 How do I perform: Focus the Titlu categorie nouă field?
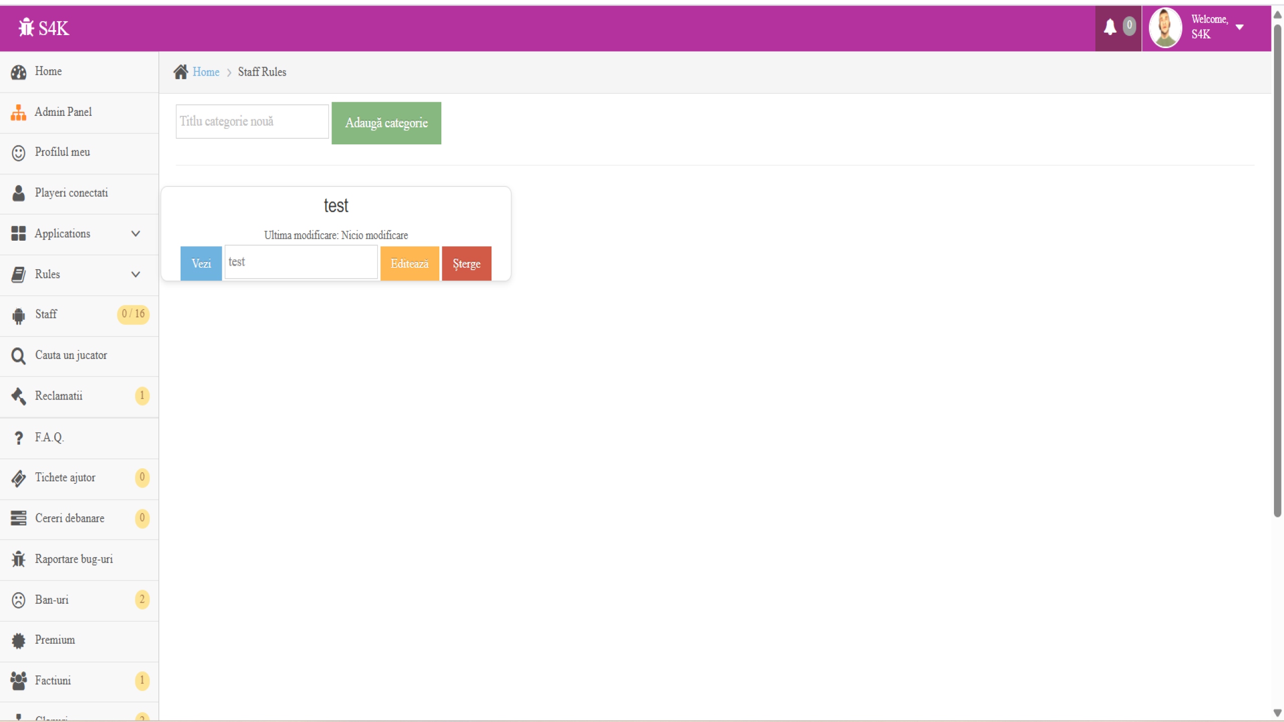[252, 121]
